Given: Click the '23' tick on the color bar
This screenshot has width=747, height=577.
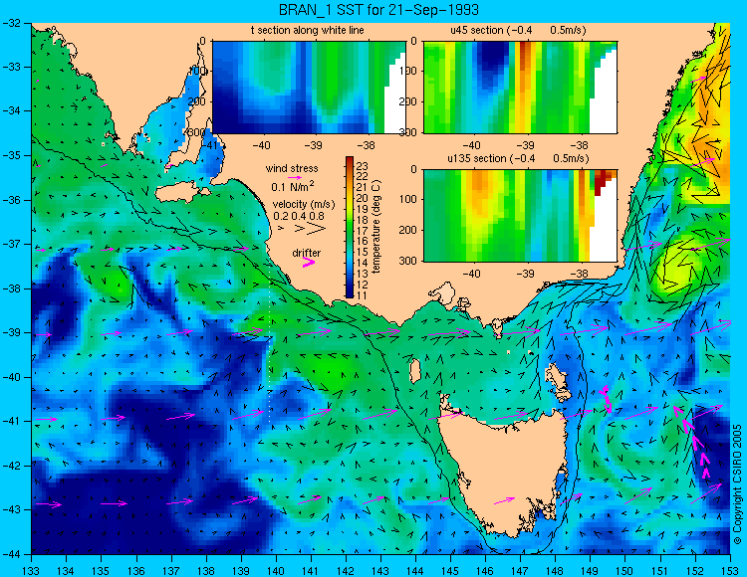Looking at the screenshot, I should coord(363,166).
